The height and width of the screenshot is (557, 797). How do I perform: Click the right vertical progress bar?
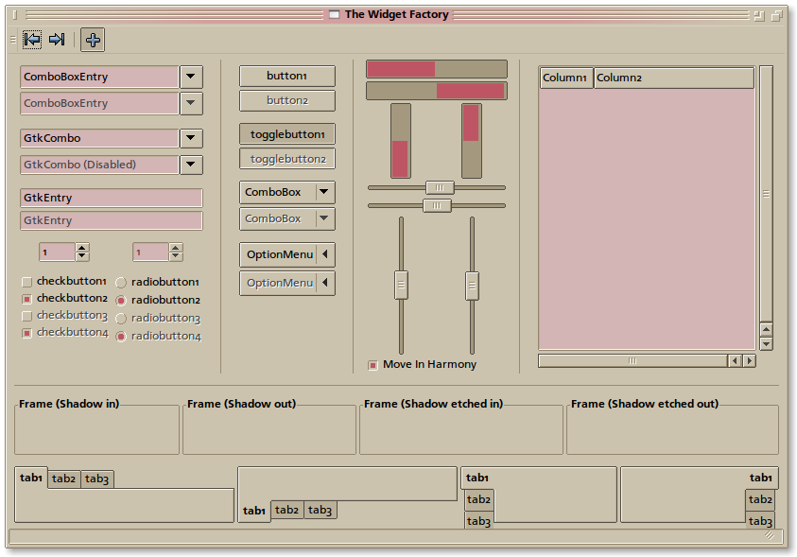pyautogui.click(x=471, y=141)
